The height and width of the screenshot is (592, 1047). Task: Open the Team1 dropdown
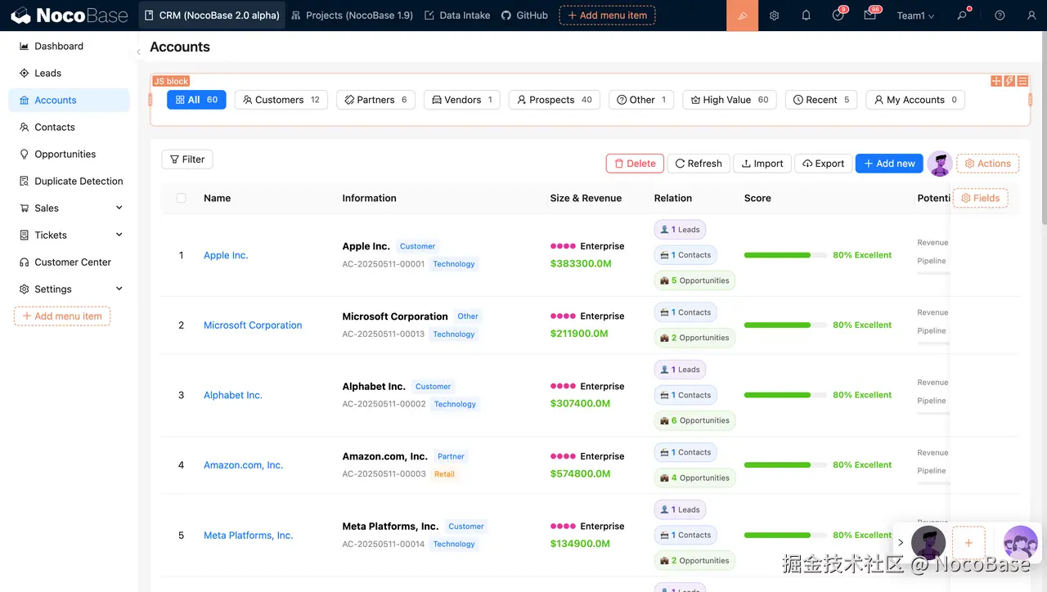[915, 16]
